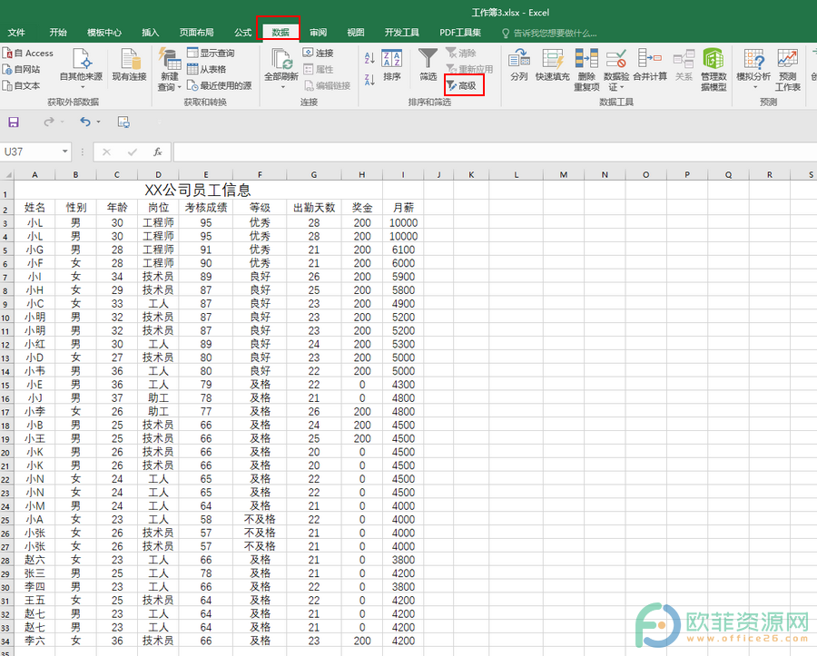Image resolution: width=817 pixels, height=656 pixels.
Task: Switch to the PDF工具集 tab
Action: tap(460, 33)
